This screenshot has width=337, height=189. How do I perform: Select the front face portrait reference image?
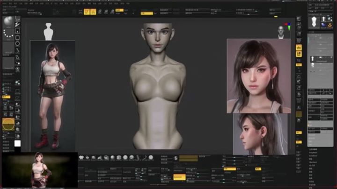tap(259, 76)
